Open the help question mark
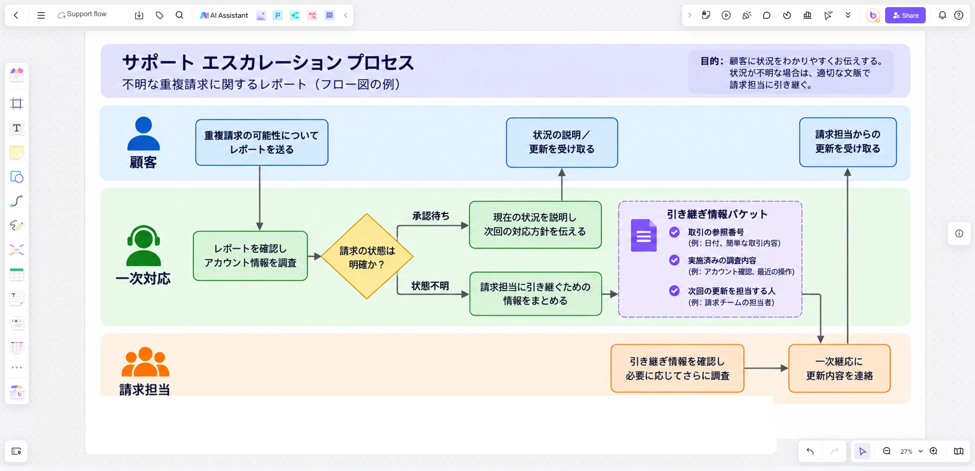Screen dimensions: 975x471 pyautogui.click(x=959, y=15)
